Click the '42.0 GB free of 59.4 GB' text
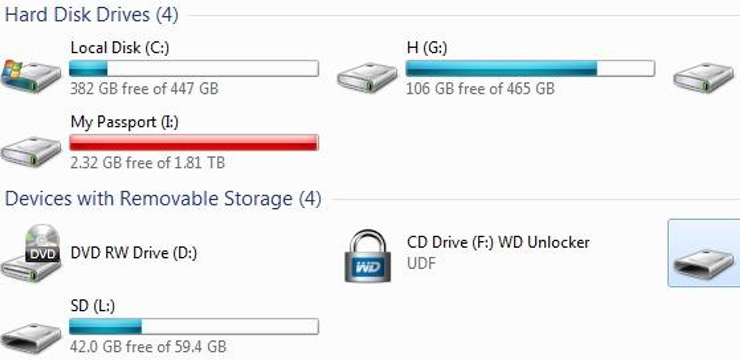 (148, 346)
